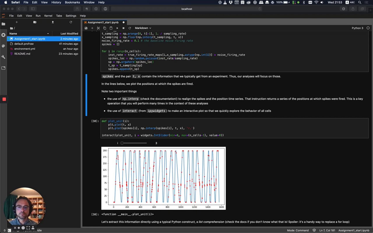373x233 pixels.
Task: Click Mode: Command in status bar
Action: [x=298, y=230]
